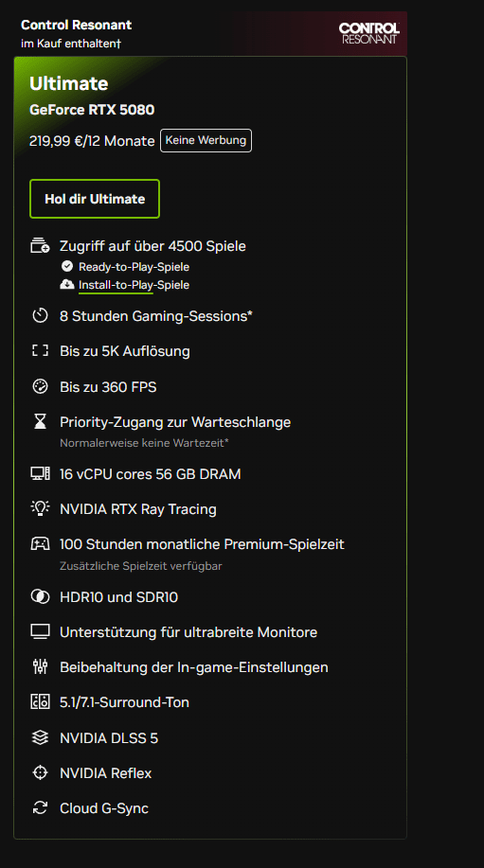Click the Hol dir Ultimate button
Image resolution: width=484 pixels, height=868 pixels.
pos(95,199)
